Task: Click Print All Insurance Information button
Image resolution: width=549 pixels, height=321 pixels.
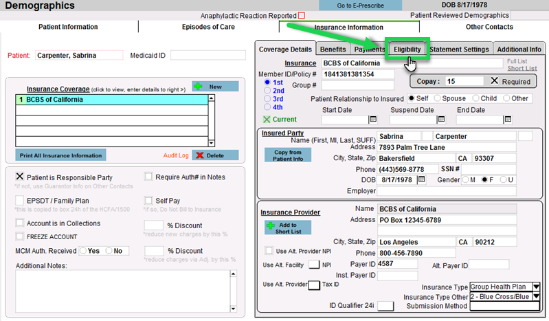Action: pyautogui.click(x=60, y=155)
